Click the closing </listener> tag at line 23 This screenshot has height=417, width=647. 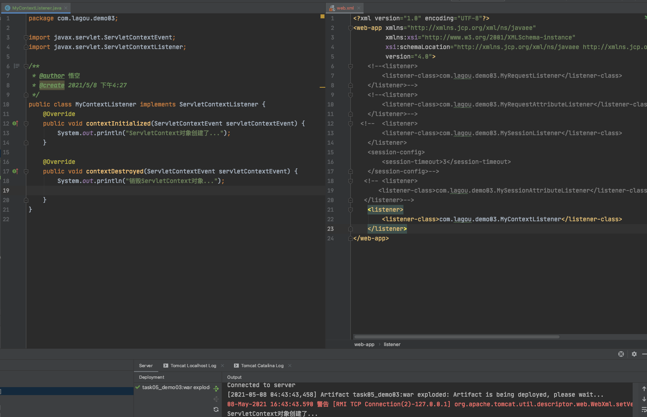point(387,229)
